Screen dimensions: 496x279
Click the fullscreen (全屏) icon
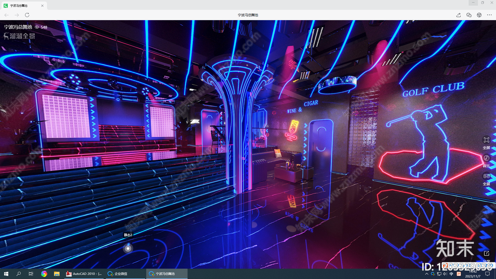486,140
